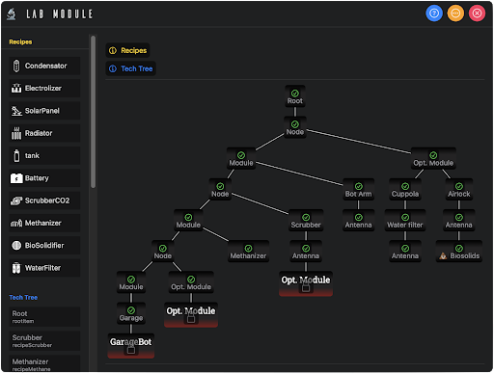494x374 pixels.
Task: Select the Methanizer tree node
Action: [x=248, y=252]
